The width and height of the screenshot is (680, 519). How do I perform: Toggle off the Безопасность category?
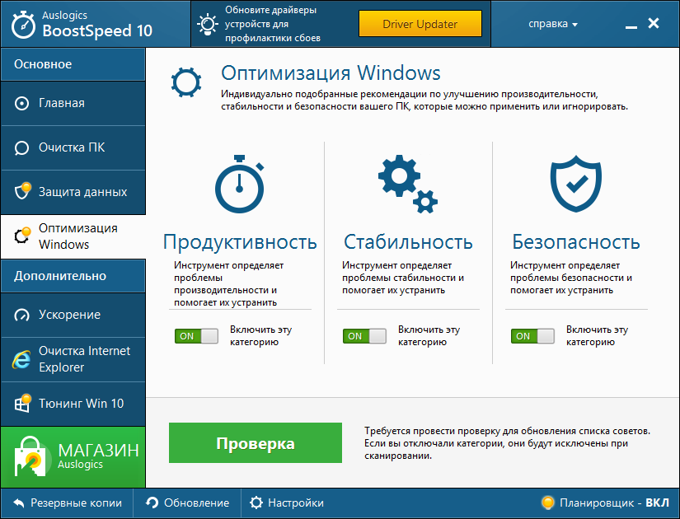(532, 336)
